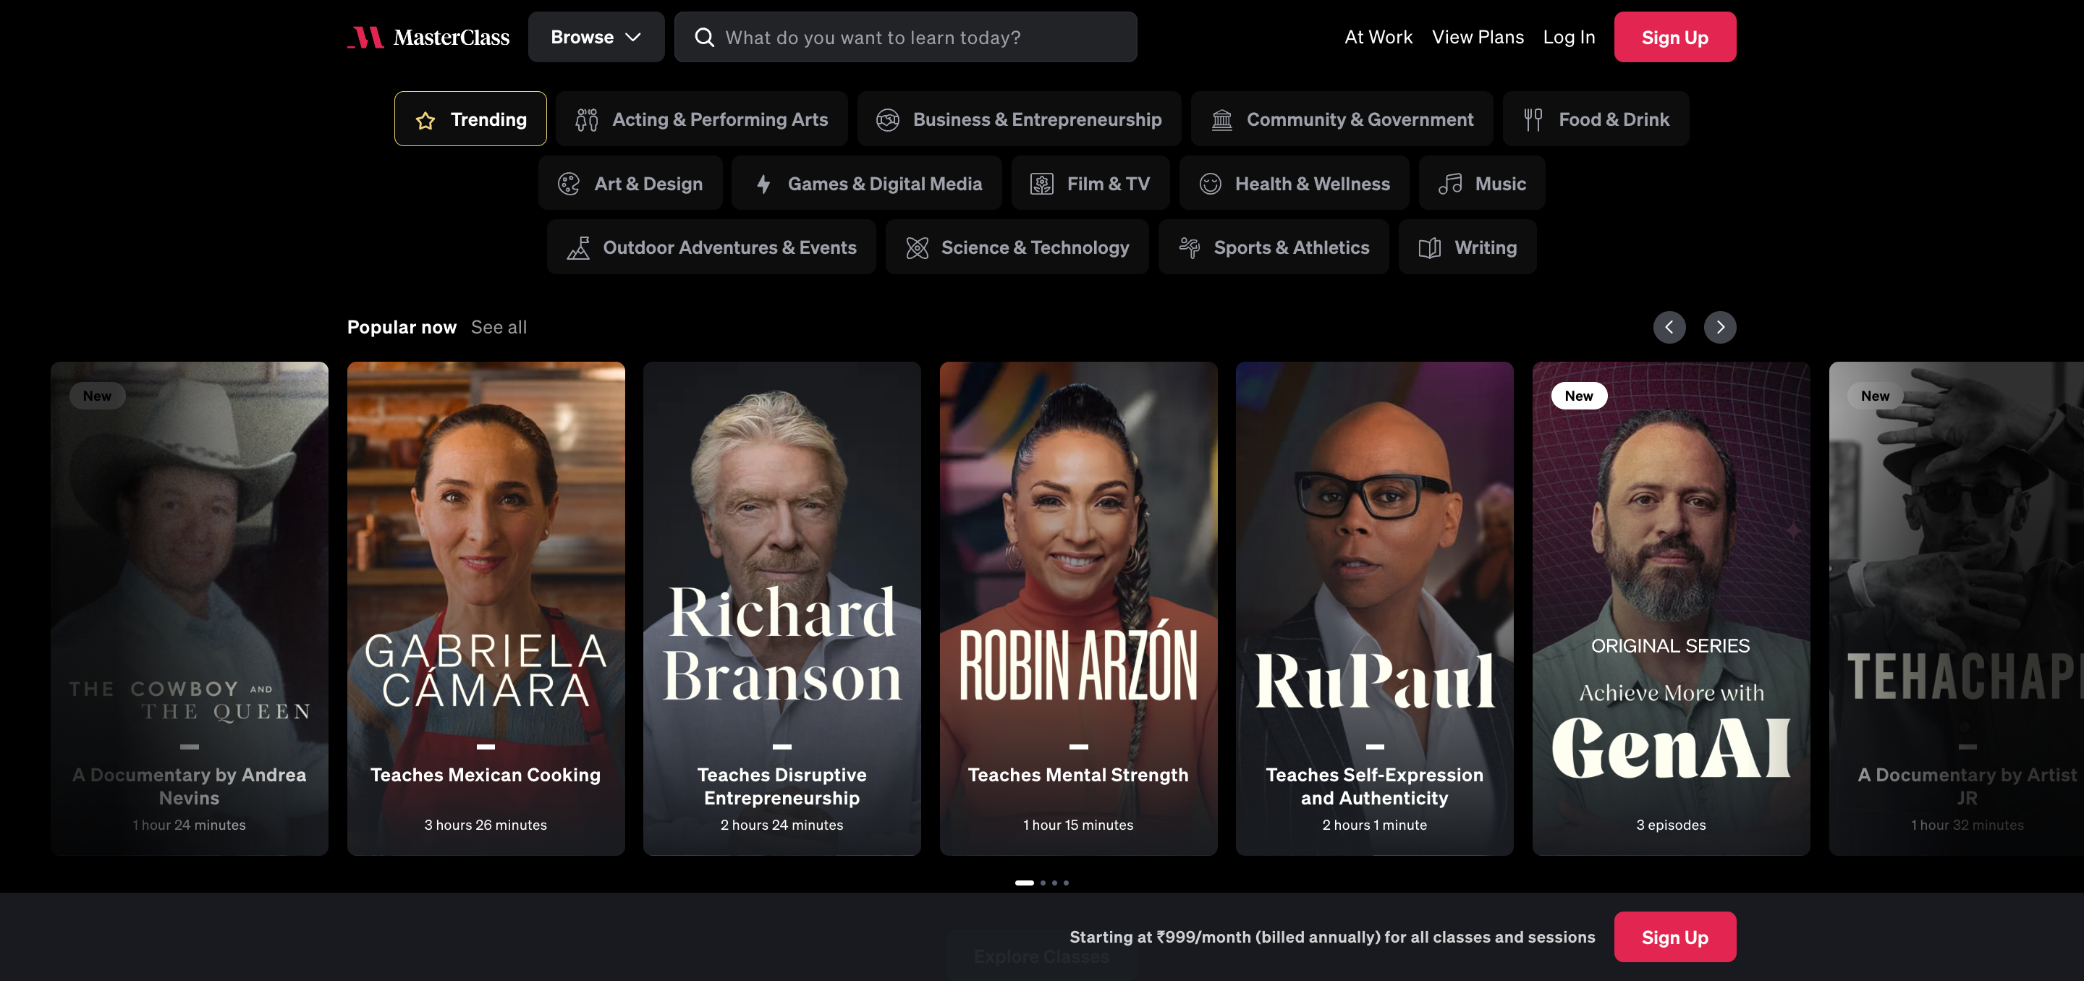Click the Science & Technology atom icon
Screen dimensions: 2084x981
(917, 247)
